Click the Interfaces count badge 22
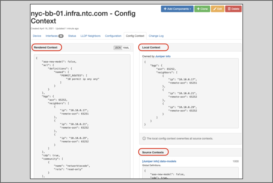273x183 pixels. pos(61,36)
